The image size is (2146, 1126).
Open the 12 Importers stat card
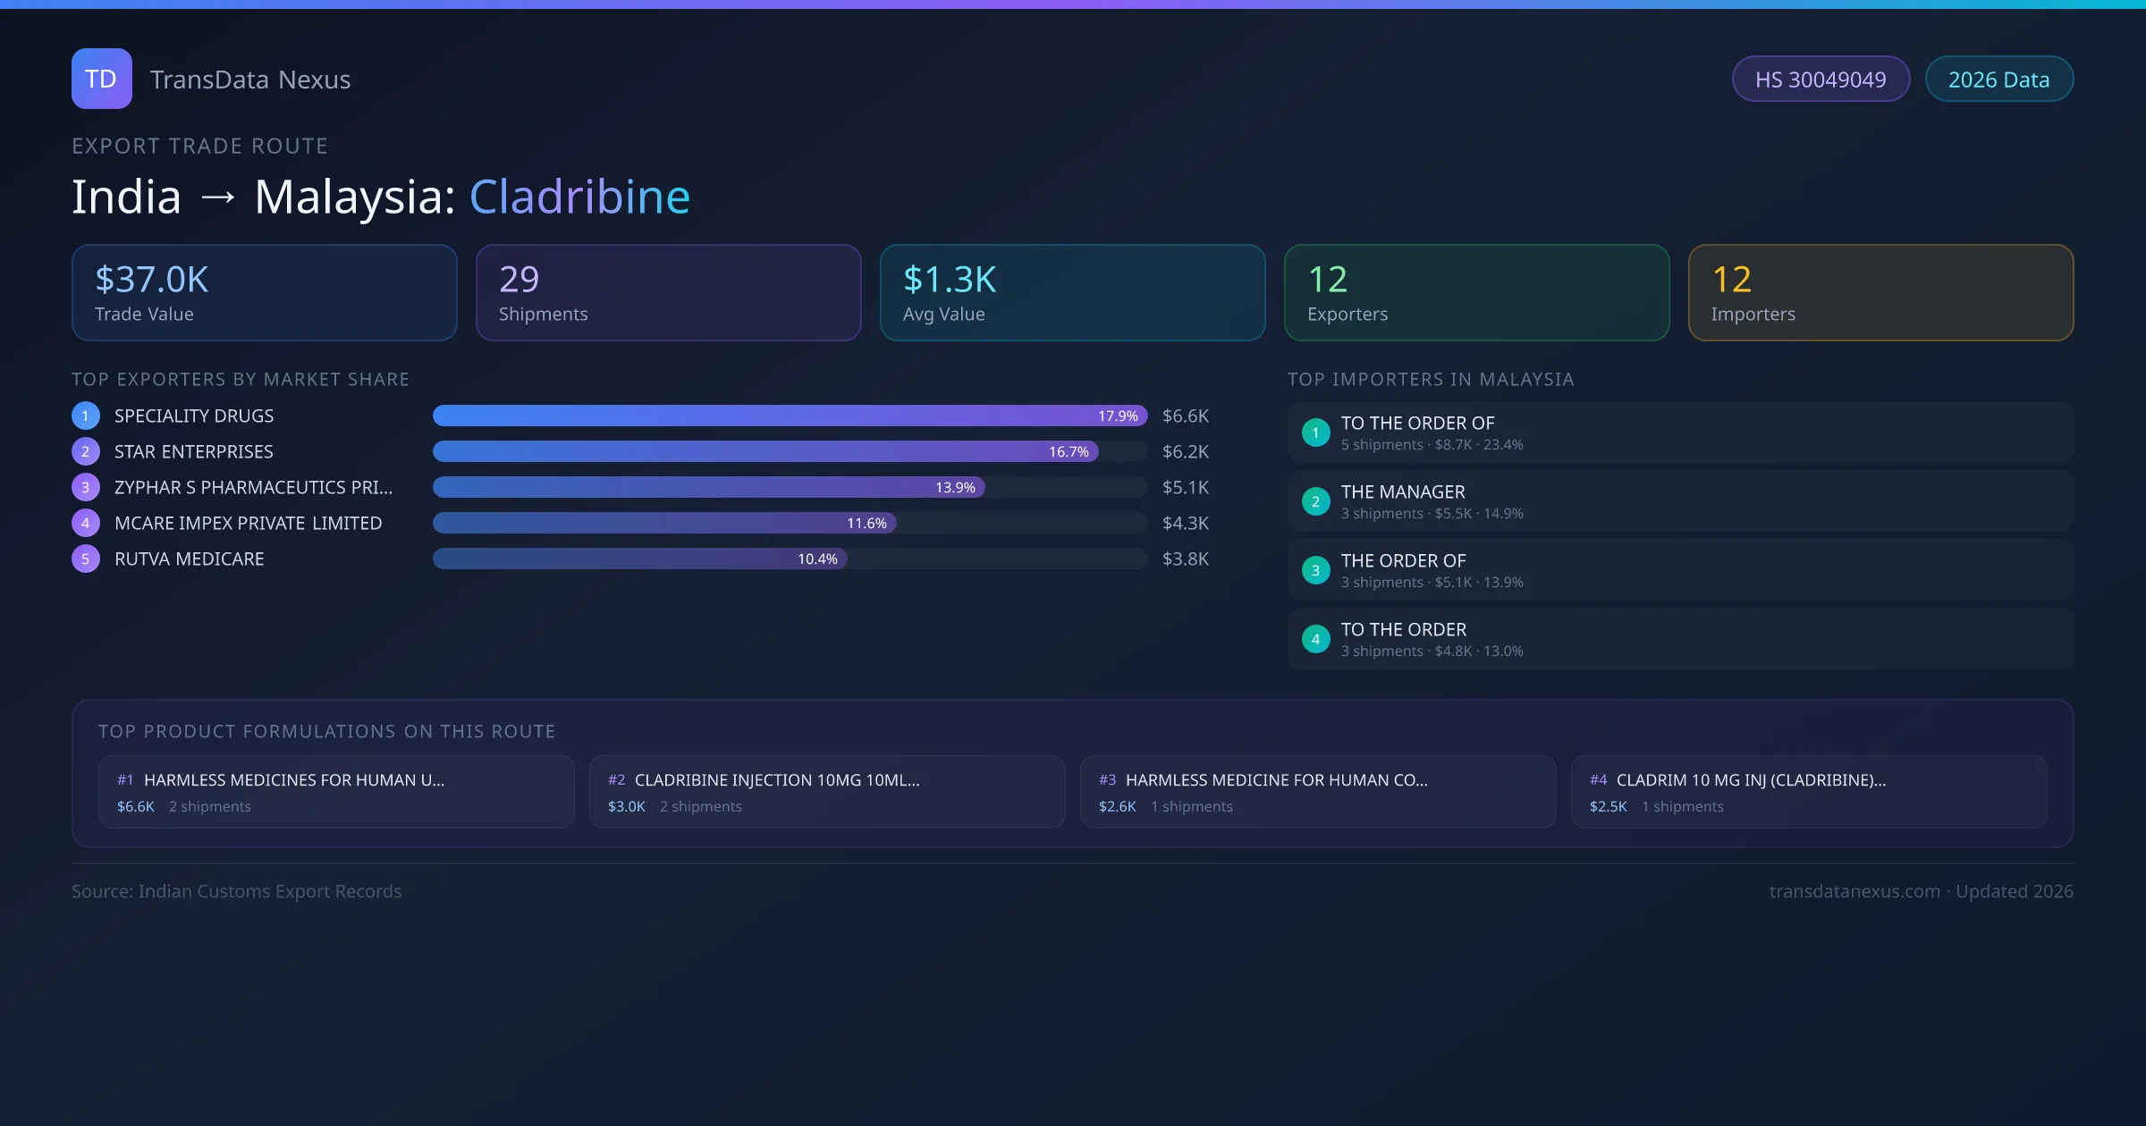pyautogui.click(x=1880, y=293)
